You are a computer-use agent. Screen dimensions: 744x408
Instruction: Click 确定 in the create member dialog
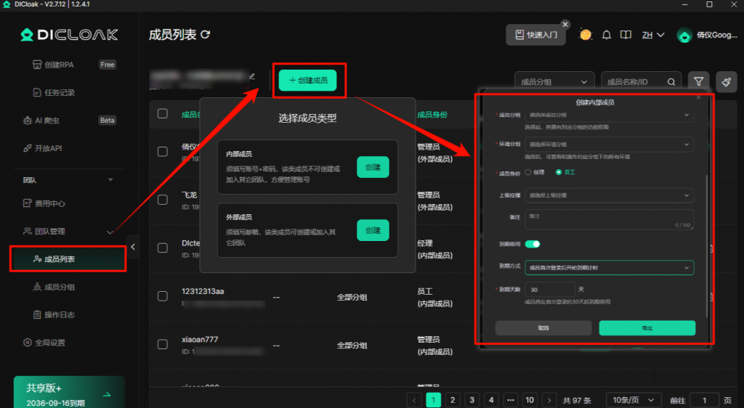tap(647, 328)
